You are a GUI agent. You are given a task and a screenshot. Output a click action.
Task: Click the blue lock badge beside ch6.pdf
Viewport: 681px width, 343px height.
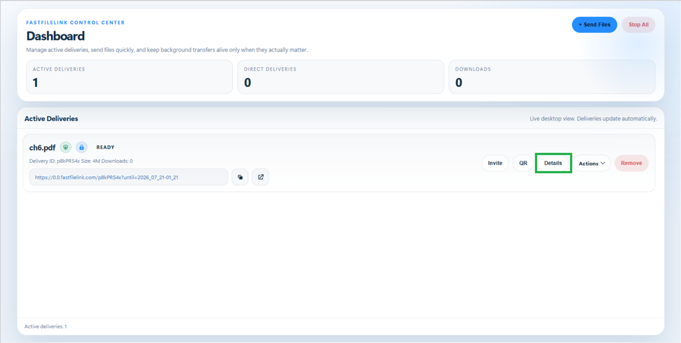82,147
